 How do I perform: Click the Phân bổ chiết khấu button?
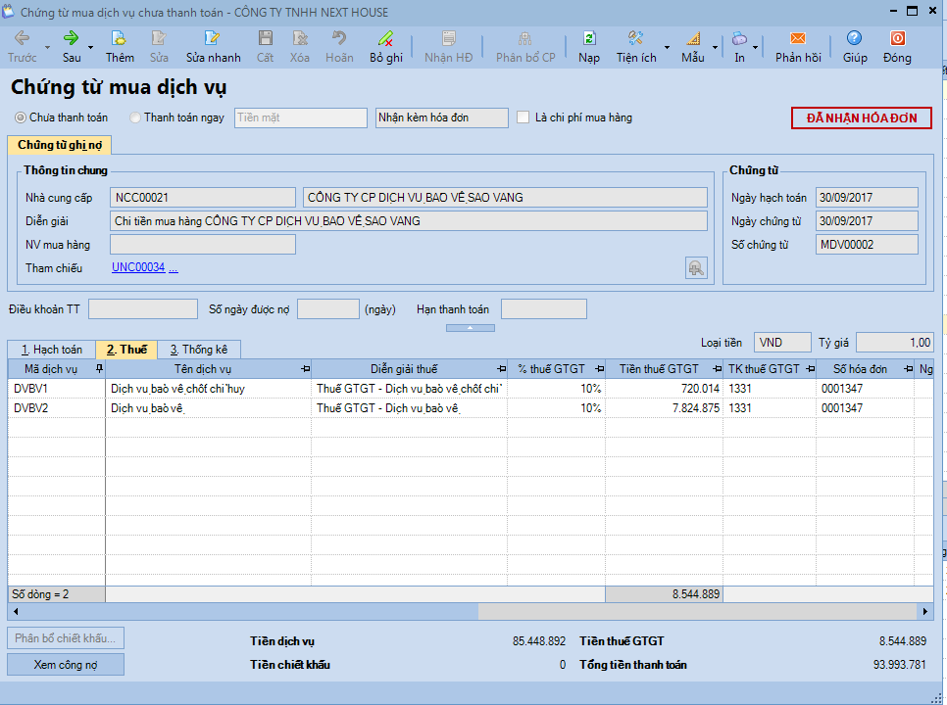(66, 638)
